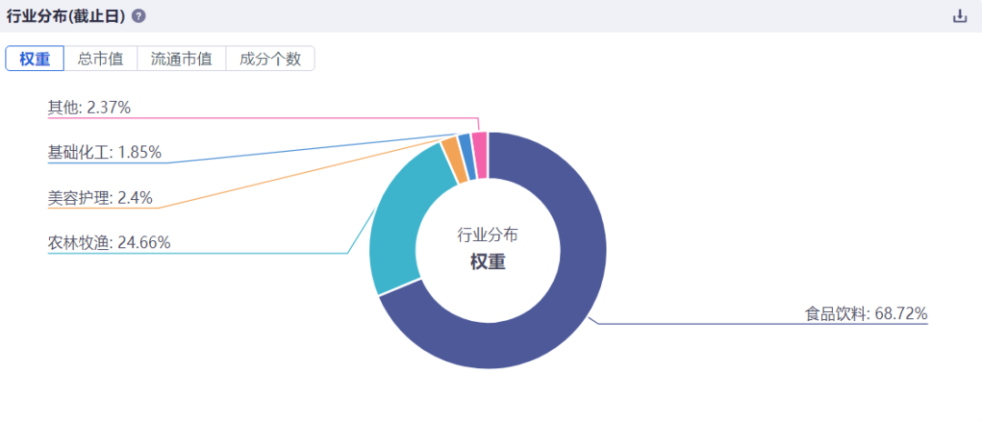Click the bold 权重 text in donut center

coord(488,263)
